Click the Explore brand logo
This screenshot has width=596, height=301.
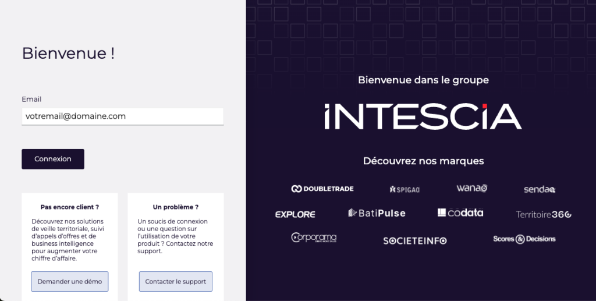tap(295, 214)
